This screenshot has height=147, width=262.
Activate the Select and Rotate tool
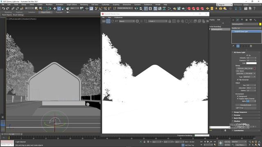coord(59,9)
